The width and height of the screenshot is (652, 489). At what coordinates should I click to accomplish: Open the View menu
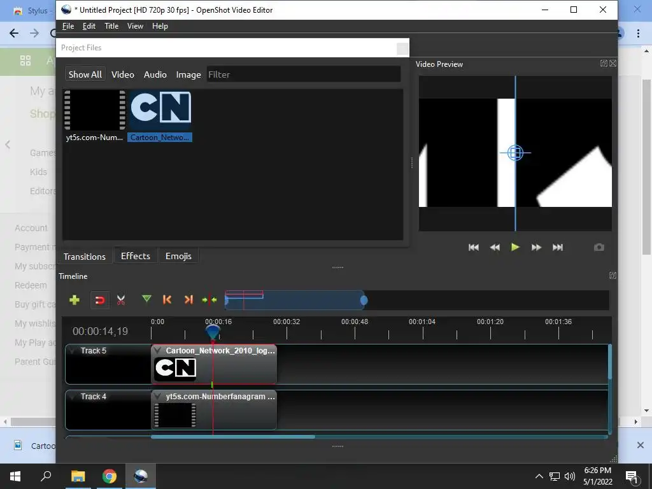pyautogui.click(x=135, y=26)
